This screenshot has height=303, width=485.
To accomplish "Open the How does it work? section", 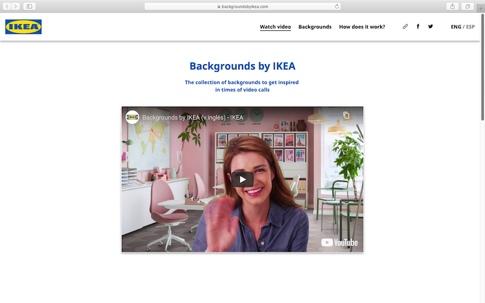I will tap(362, 27).
